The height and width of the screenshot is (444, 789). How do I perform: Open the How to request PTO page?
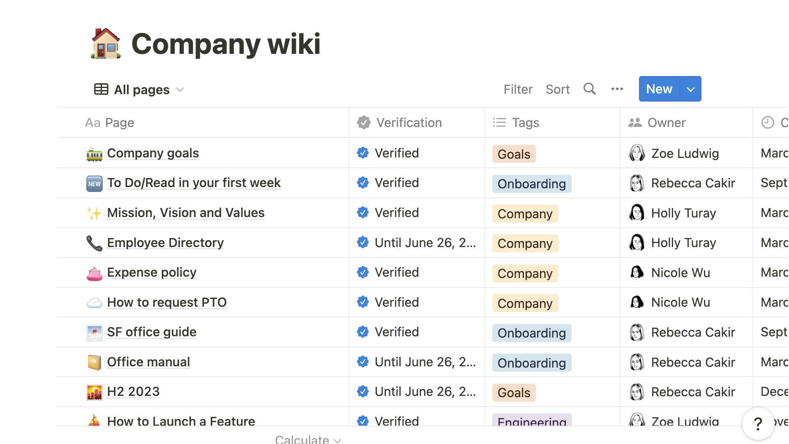point(167,302)
